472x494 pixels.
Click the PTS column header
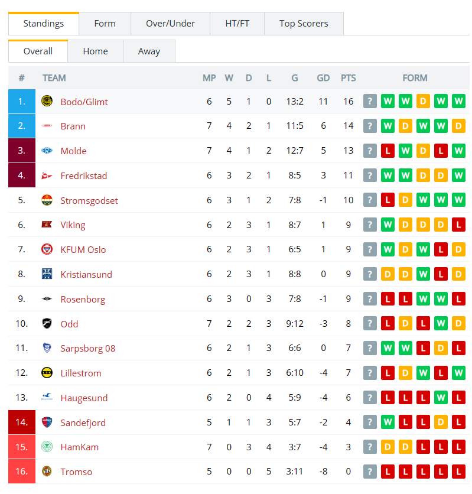coord(349,78)
